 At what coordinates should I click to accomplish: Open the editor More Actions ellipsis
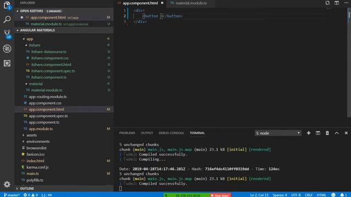point(346,3)
